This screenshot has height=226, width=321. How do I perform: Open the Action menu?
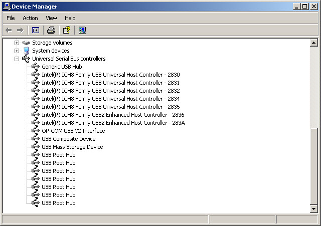(x=30, y=18)
